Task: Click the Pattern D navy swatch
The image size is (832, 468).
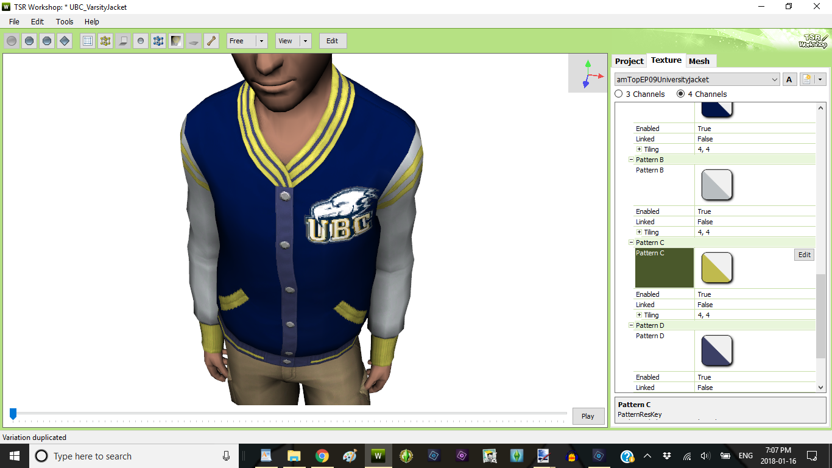Action: [x=717, y=351]
